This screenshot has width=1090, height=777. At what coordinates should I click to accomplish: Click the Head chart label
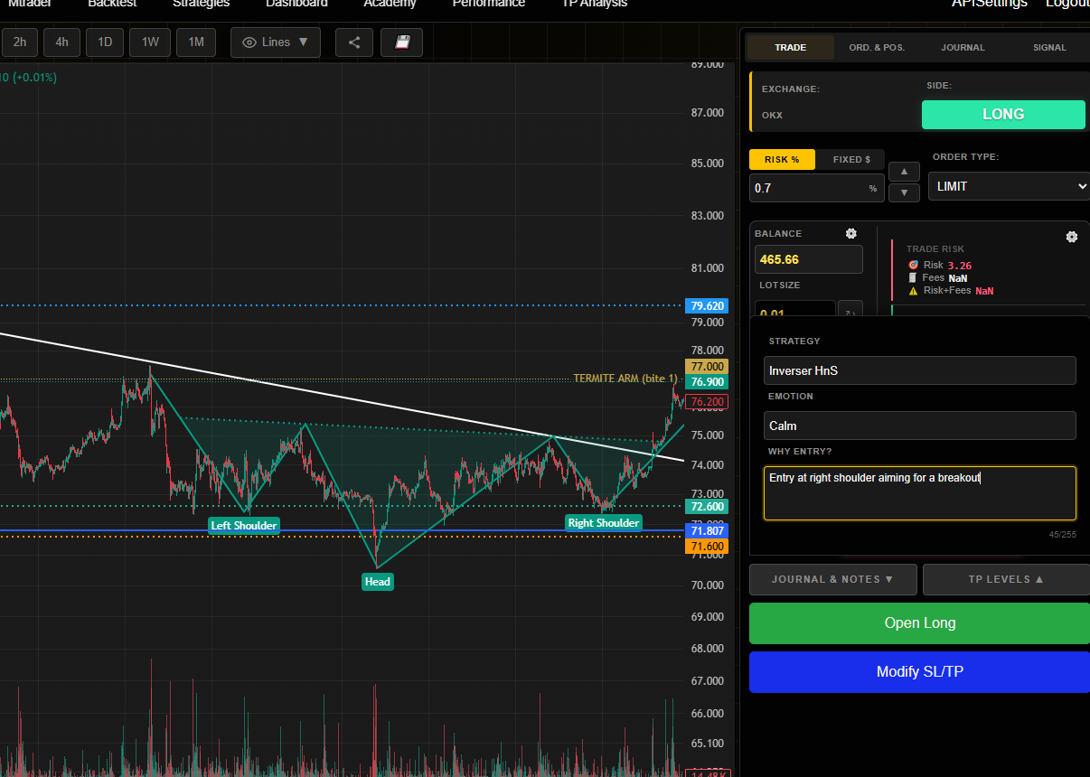[378, 582]
